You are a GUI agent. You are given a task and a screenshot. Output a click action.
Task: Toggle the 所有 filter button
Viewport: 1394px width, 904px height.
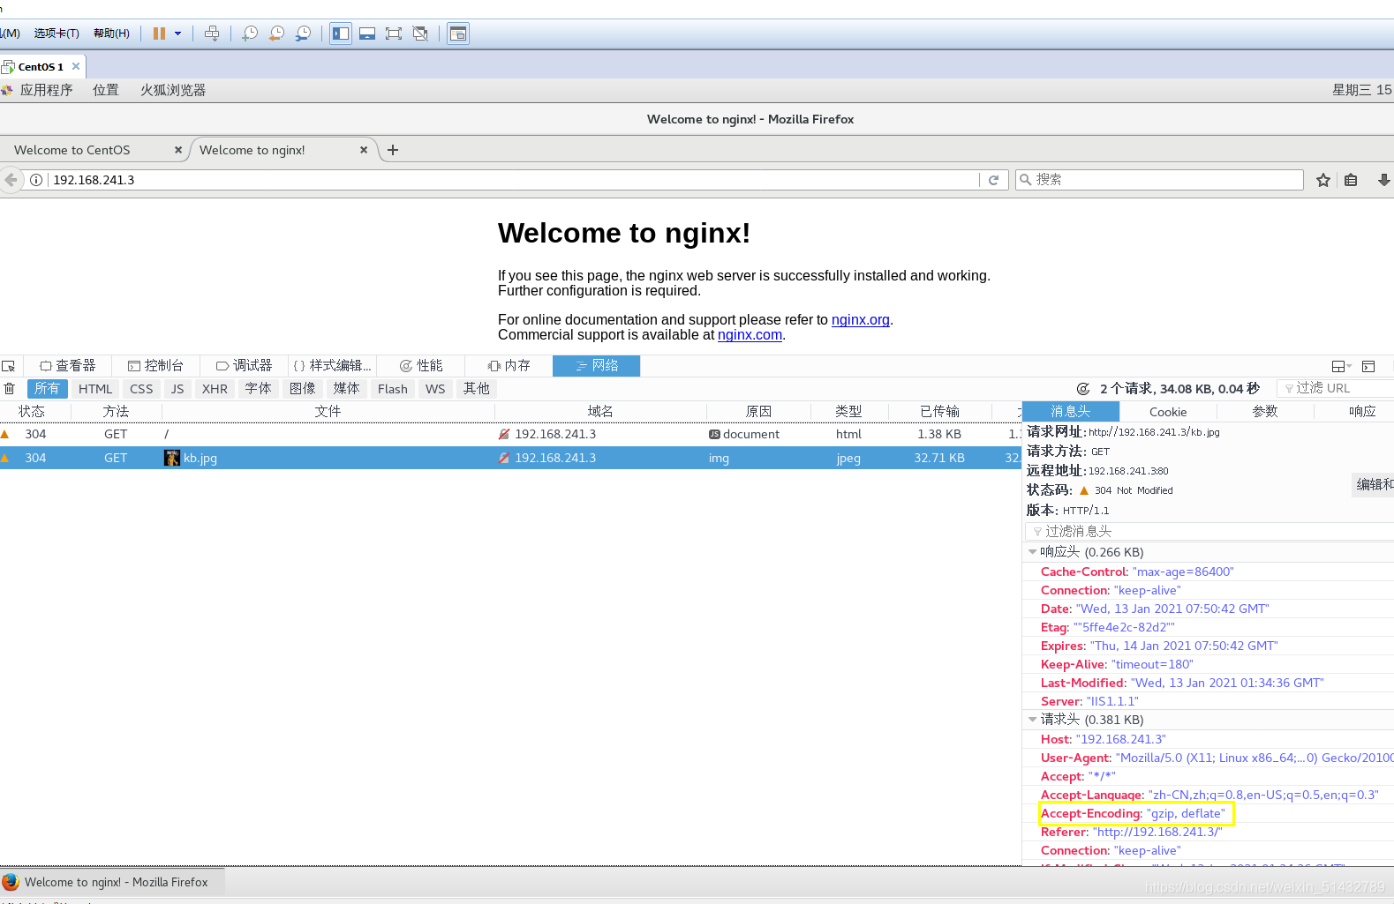(x=47, y=389)
